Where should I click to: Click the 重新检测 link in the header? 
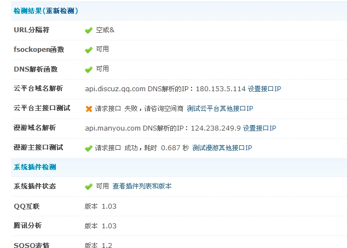coord(60,11)
